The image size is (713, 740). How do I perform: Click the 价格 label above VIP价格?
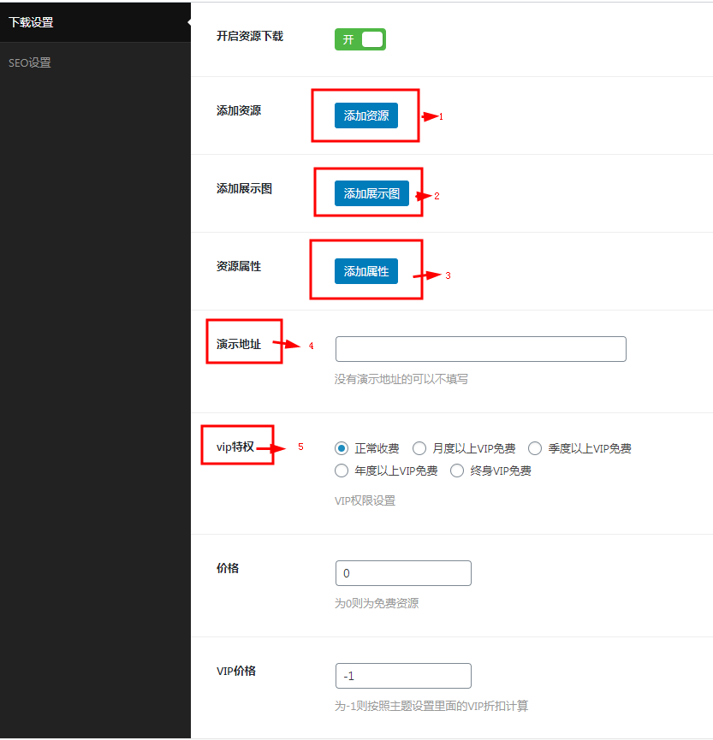click(228, 568)
